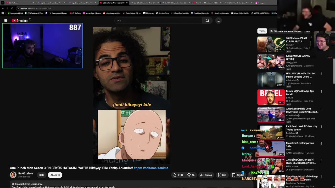Image resolution: width=335 pixels, height=188 pixels.
Task: Open options menu for Every Race video
Action: click(322, 177)
